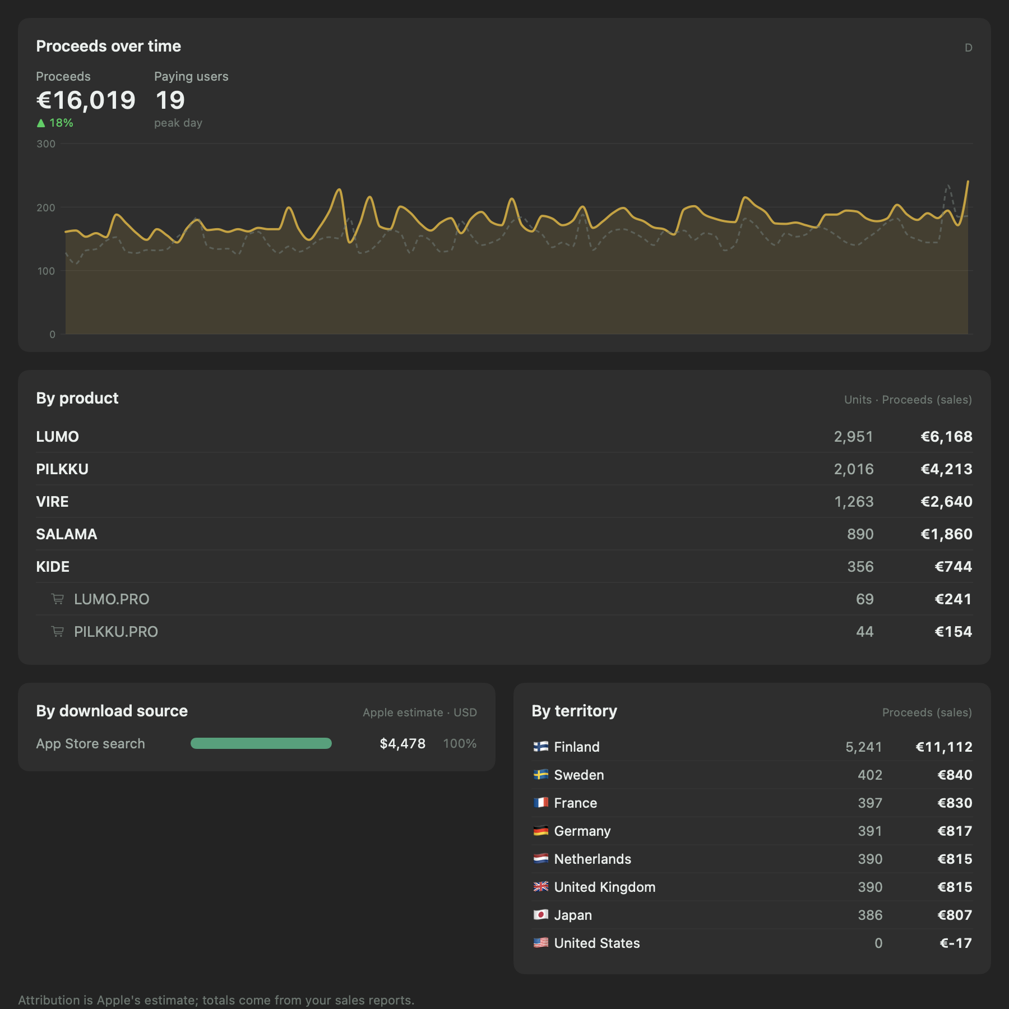
Task: Open the PILKKU product row
Action: (x=504, y=469)
